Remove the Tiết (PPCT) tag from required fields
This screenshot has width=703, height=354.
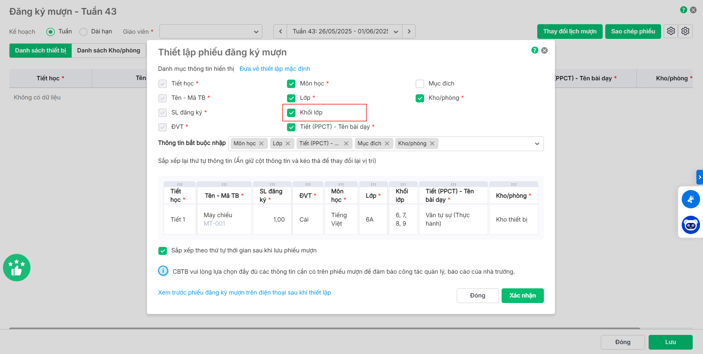pos(346,143)
